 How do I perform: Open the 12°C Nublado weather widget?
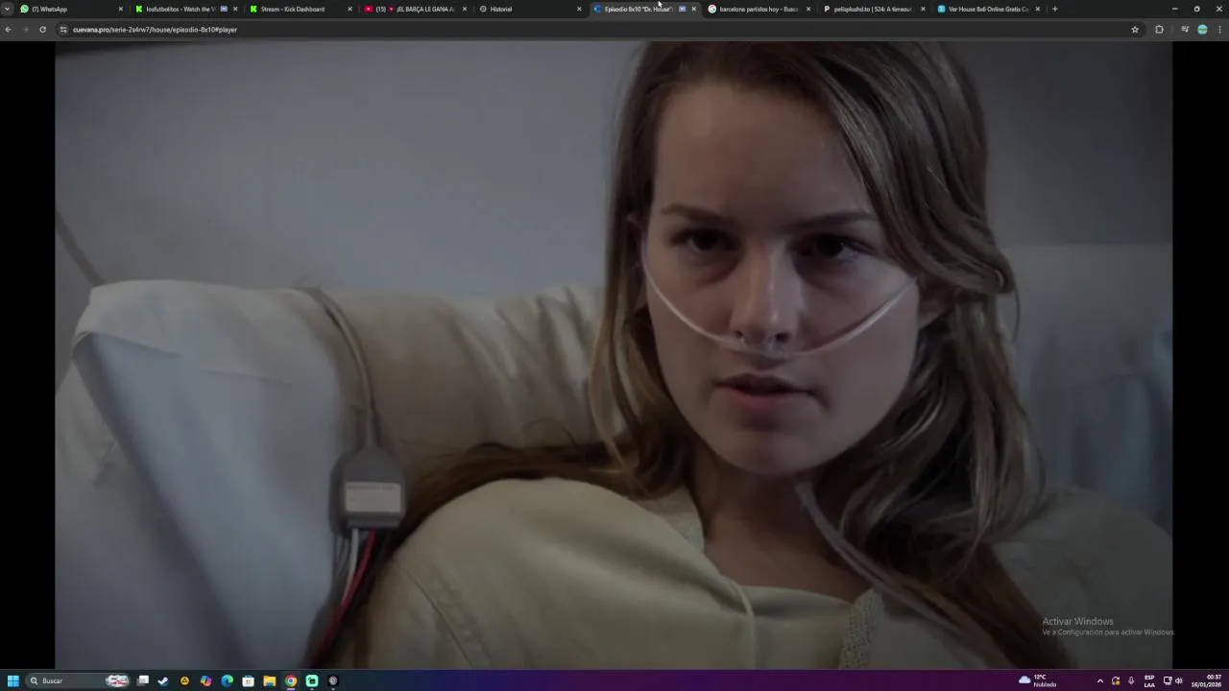tap(1038, 680)
